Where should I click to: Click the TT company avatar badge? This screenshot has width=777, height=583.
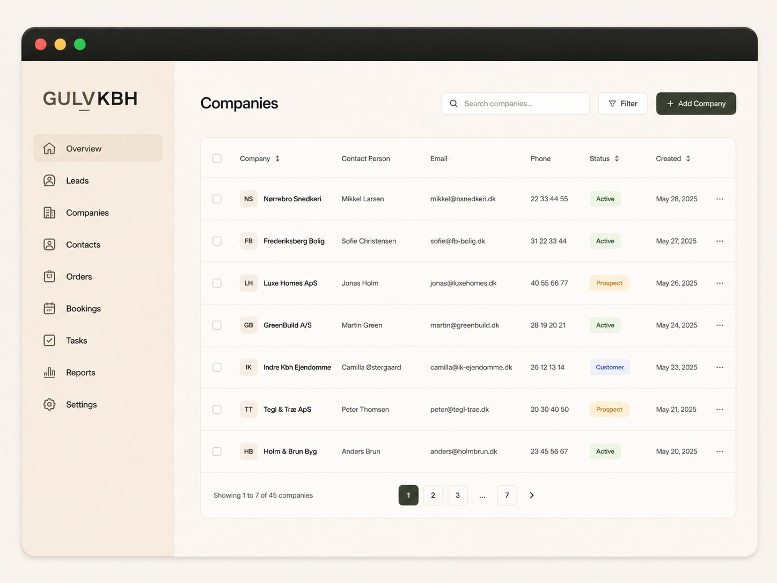pyautogui.click(x=248, y=409)
